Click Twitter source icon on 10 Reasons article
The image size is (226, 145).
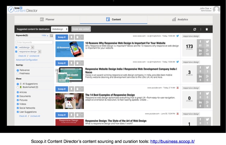(177, 36)
